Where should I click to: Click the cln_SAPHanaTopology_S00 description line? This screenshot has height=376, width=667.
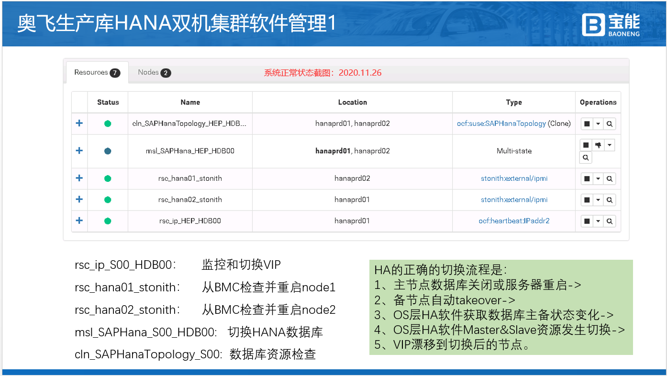195,354
